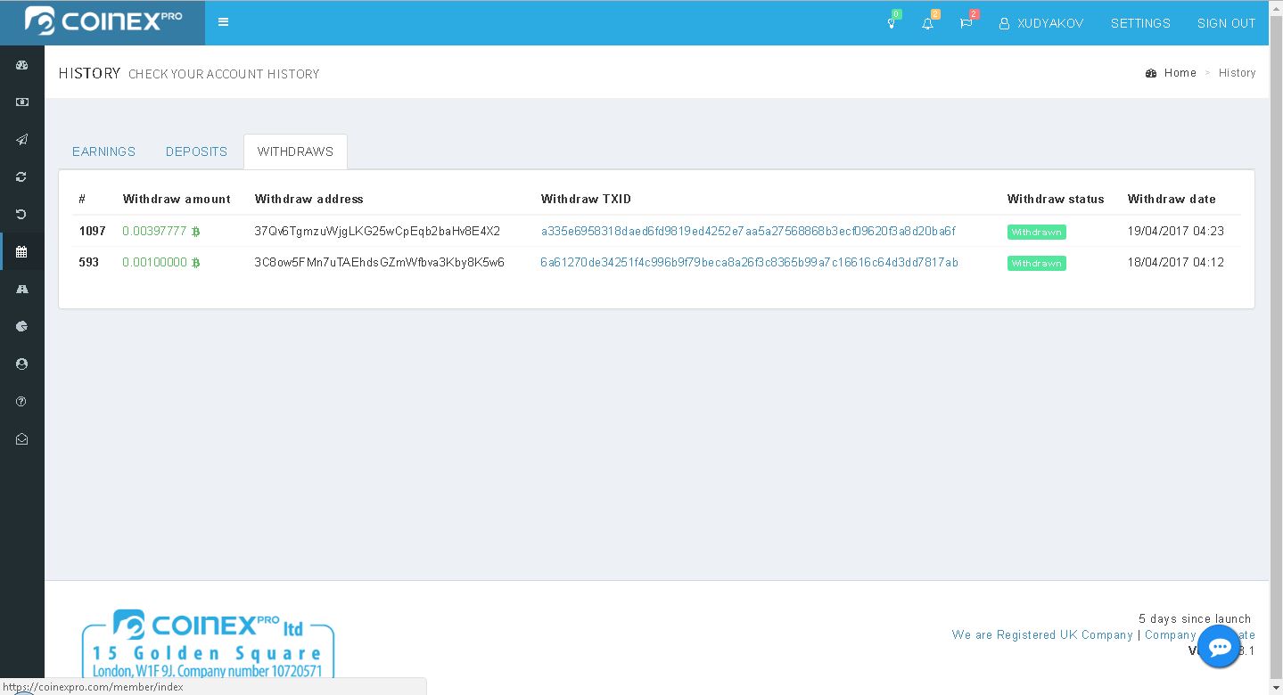Click the question mark help icon

[x=22, y=402]
